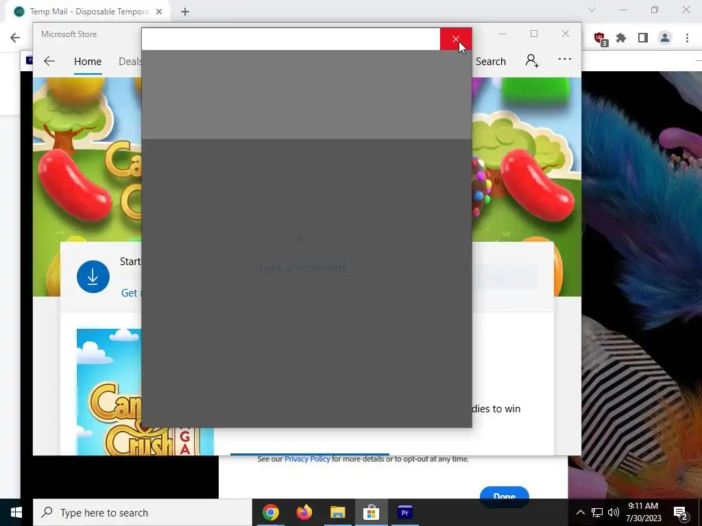702x526 pixels.
Task: Open the volume tray icon
Action: tap(614, 512)
